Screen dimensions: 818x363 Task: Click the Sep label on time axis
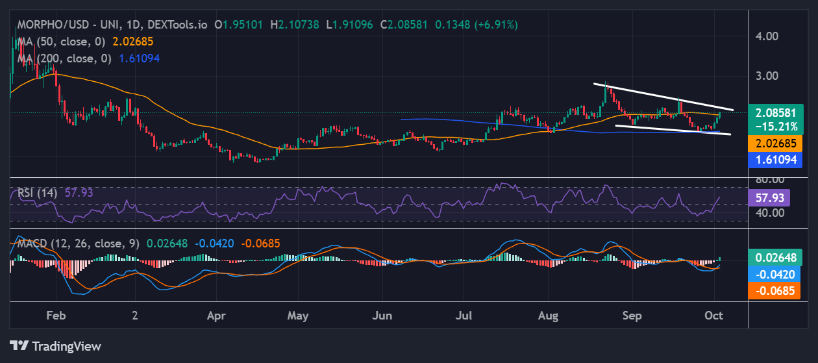[632, 316]
